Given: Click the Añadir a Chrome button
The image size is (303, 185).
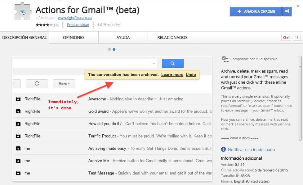Looking at the screenshot, I should [x=256, y=11].
